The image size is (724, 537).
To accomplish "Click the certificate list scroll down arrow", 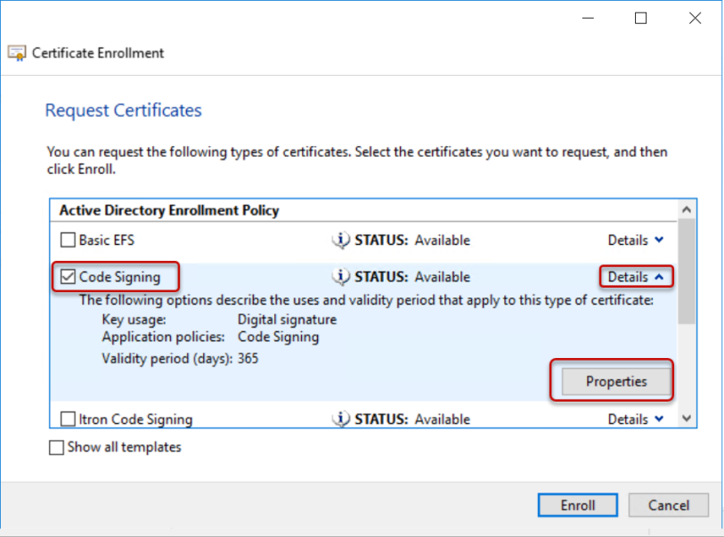I will point(686,418).
